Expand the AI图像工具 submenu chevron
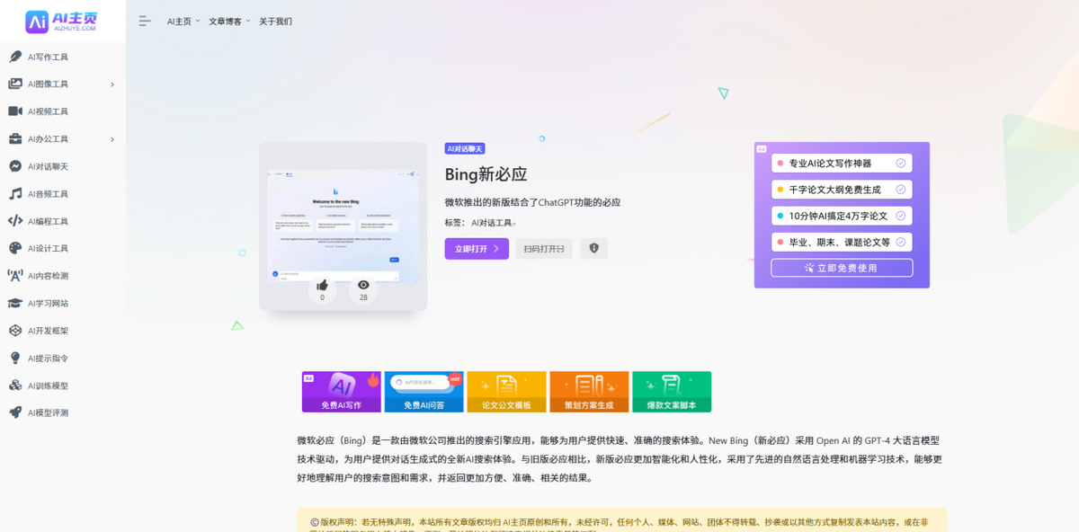 point(112,84)
